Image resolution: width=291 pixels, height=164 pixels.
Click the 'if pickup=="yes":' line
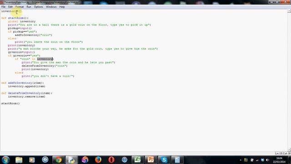[22, 31]
